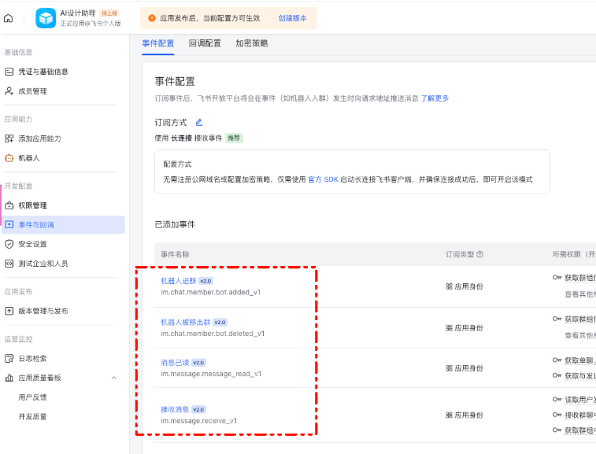Open 机器人 in sidebar
The height and width of the screenshot is (454, 596).
[x=29, y=158]
